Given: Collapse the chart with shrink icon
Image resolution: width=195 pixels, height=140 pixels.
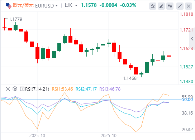Looking at the screenshot, I should click(x=180, y=6).
